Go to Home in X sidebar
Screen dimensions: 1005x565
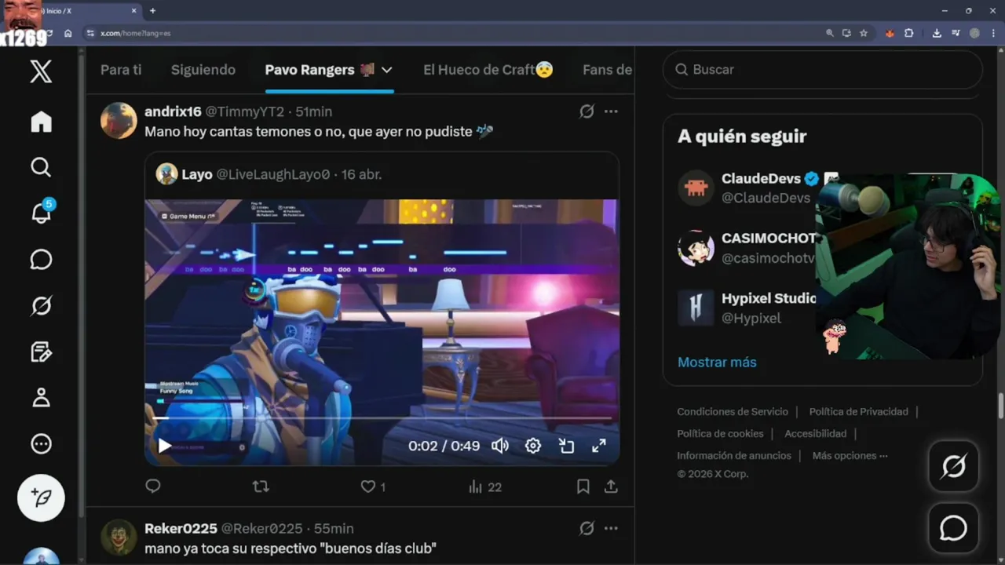[41, 122]
